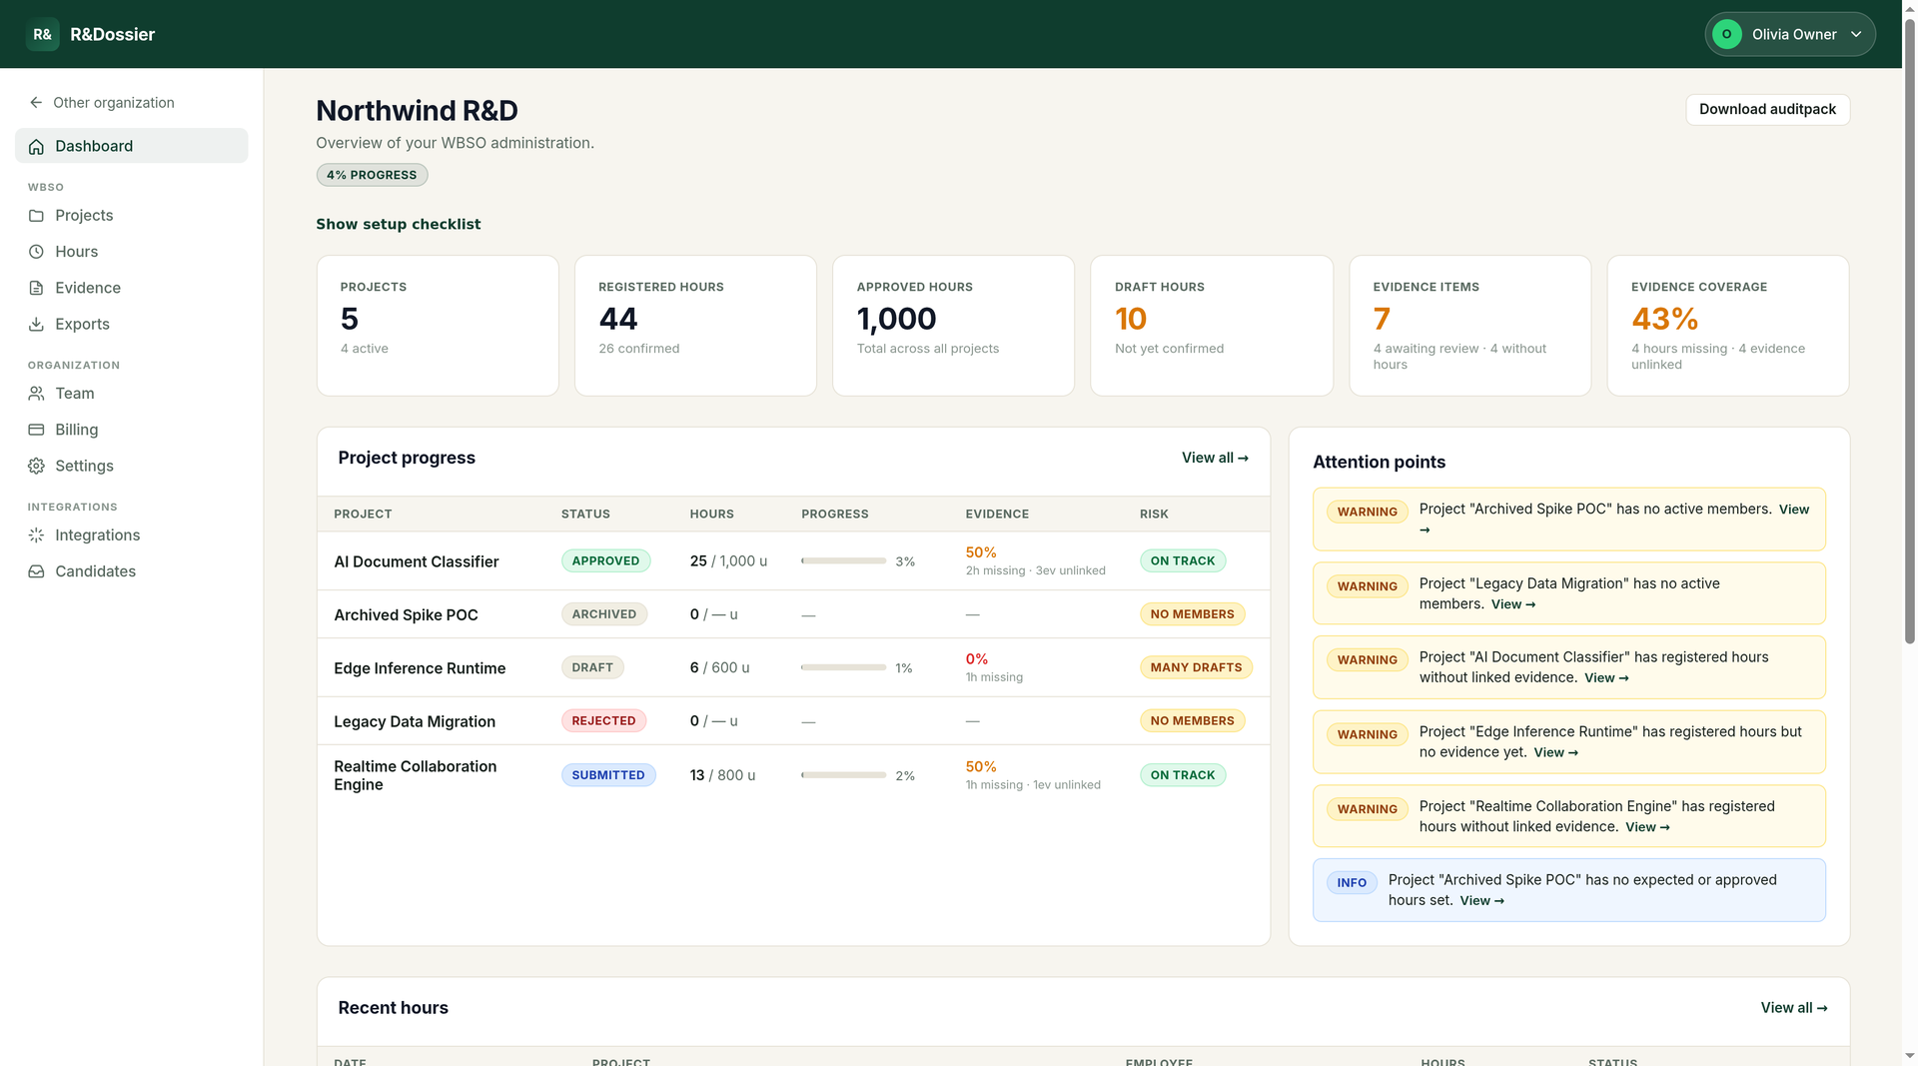View AI Document Classifier evidence warning
The width and height of the screenshot is (1918, 1066).
1606,678
